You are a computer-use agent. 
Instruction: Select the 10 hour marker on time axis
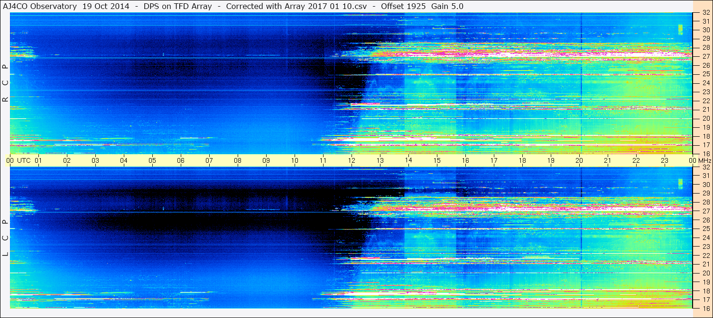coord(295,160)
